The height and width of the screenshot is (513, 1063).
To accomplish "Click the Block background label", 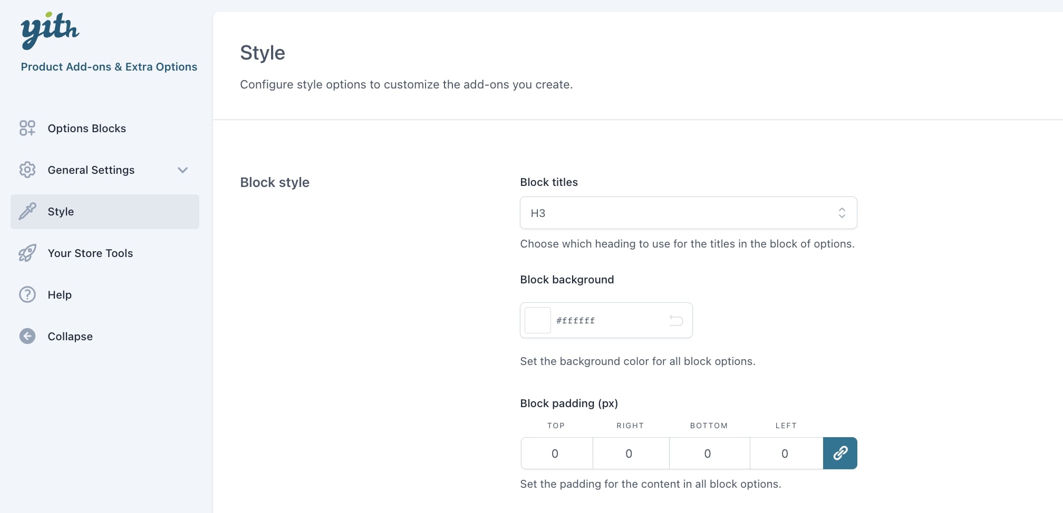I will pyautogui.click(x=567, y=279).
